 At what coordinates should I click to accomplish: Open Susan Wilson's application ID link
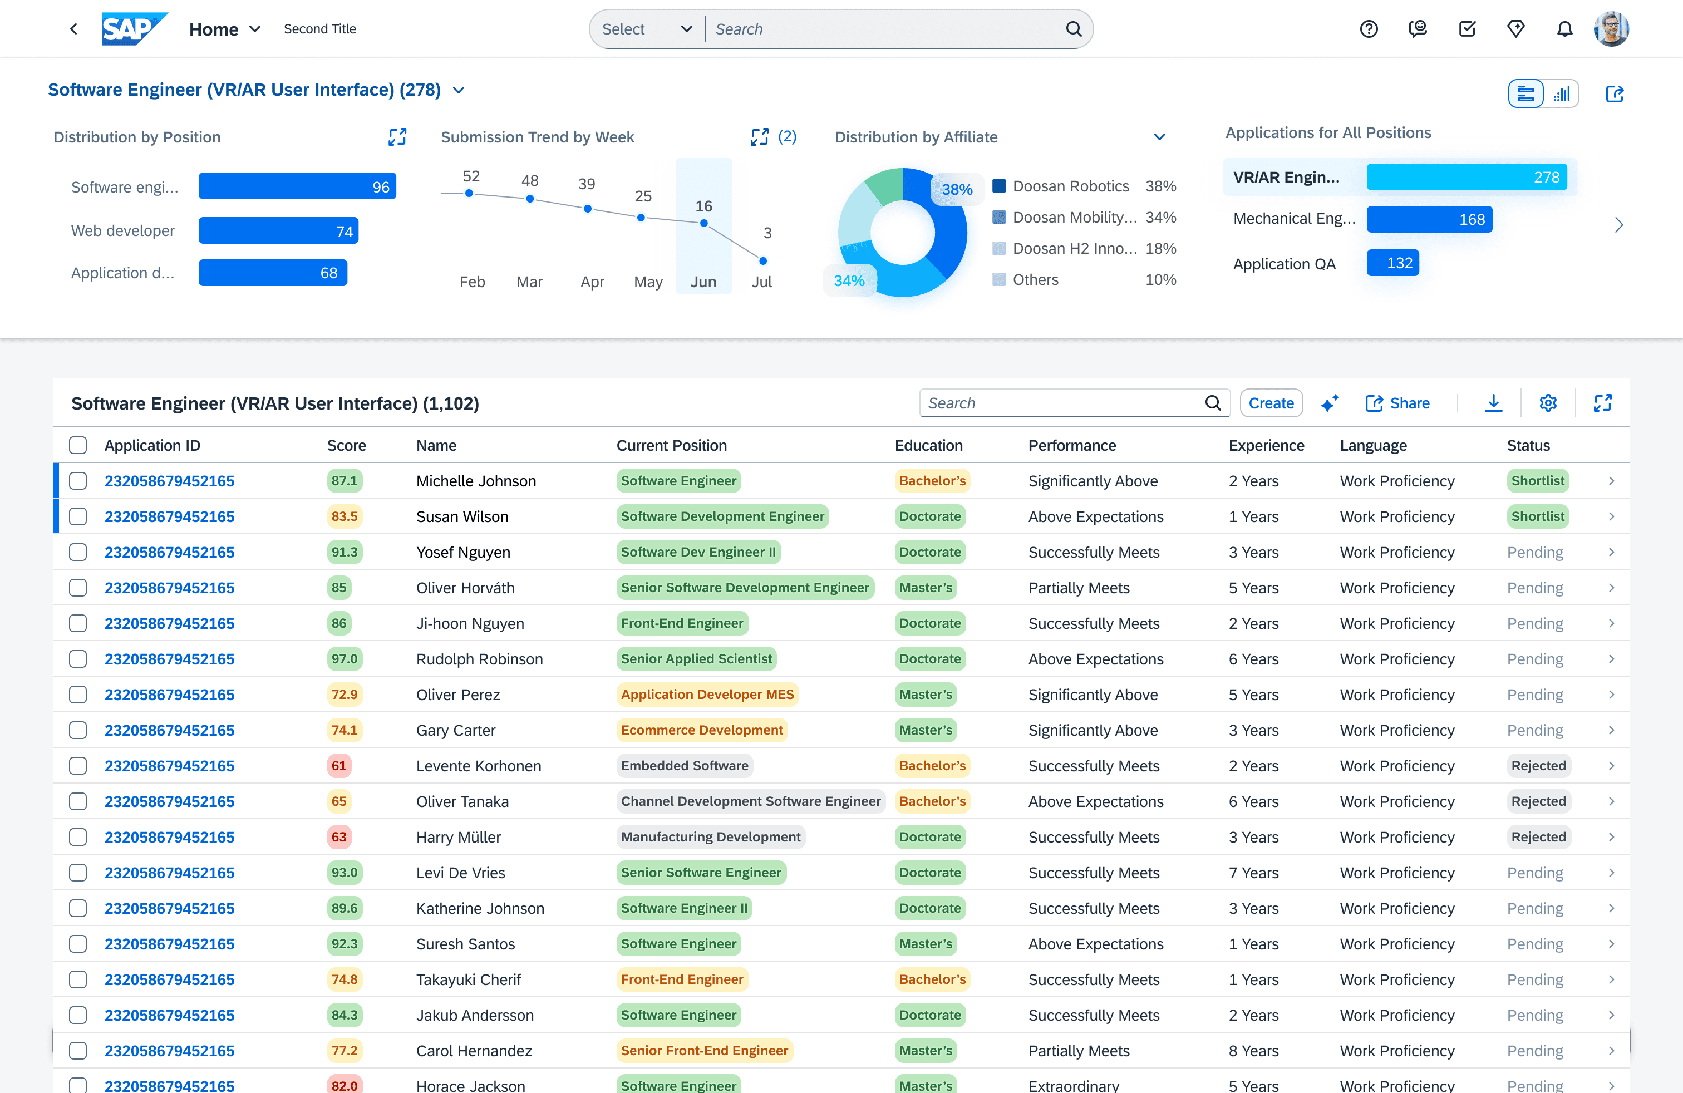click(169, 517)
